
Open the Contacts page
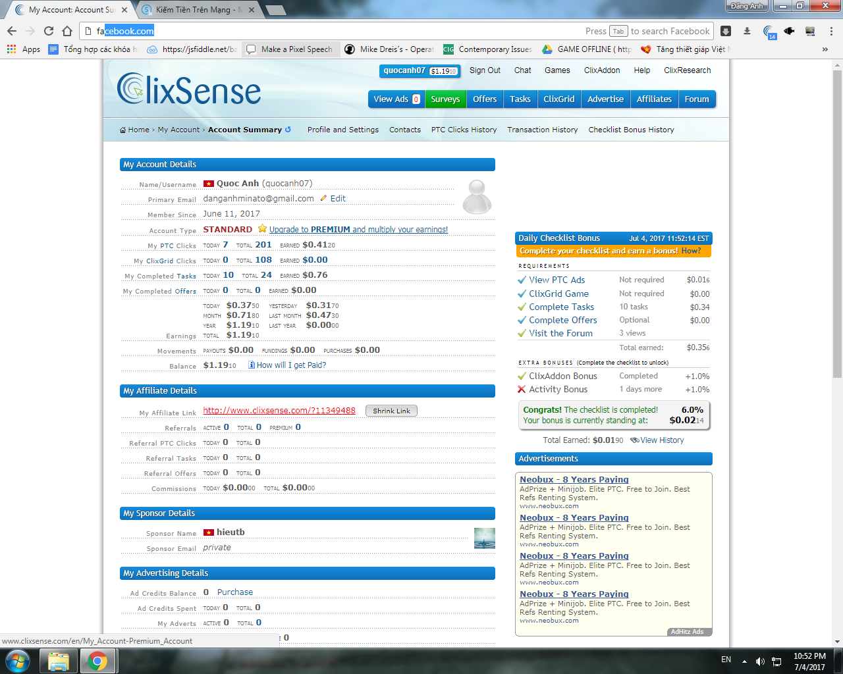(x=405, y=130)
